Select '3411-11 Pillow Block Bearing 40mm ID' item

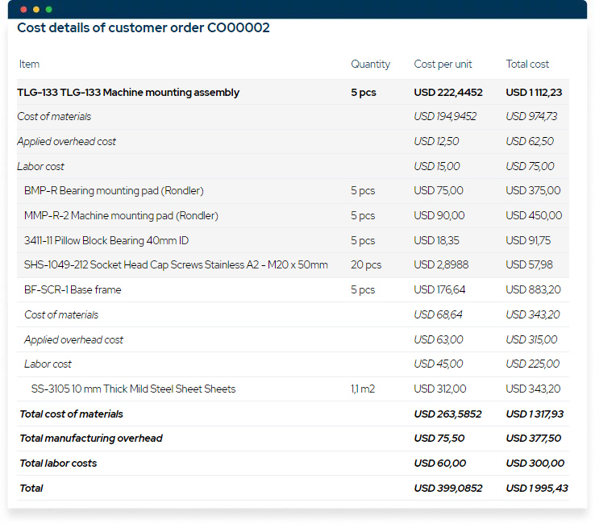(x=106, y=240)
